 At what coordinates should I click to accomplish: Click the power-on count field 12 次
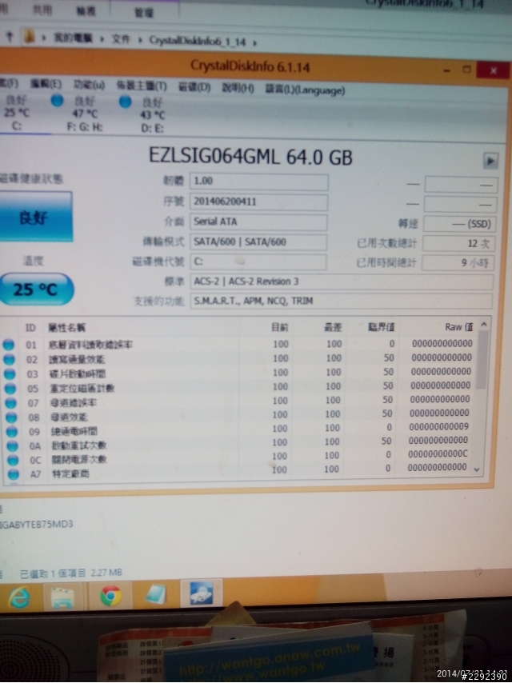(x=459, y=243)
